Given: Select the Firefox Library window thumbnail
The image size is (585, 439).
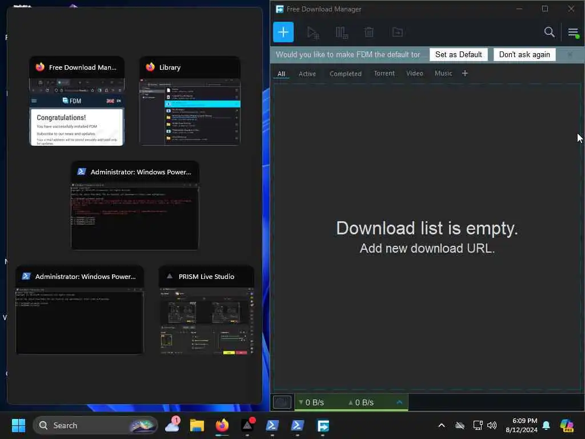Looking at the screenshot, I should point(190,101).
